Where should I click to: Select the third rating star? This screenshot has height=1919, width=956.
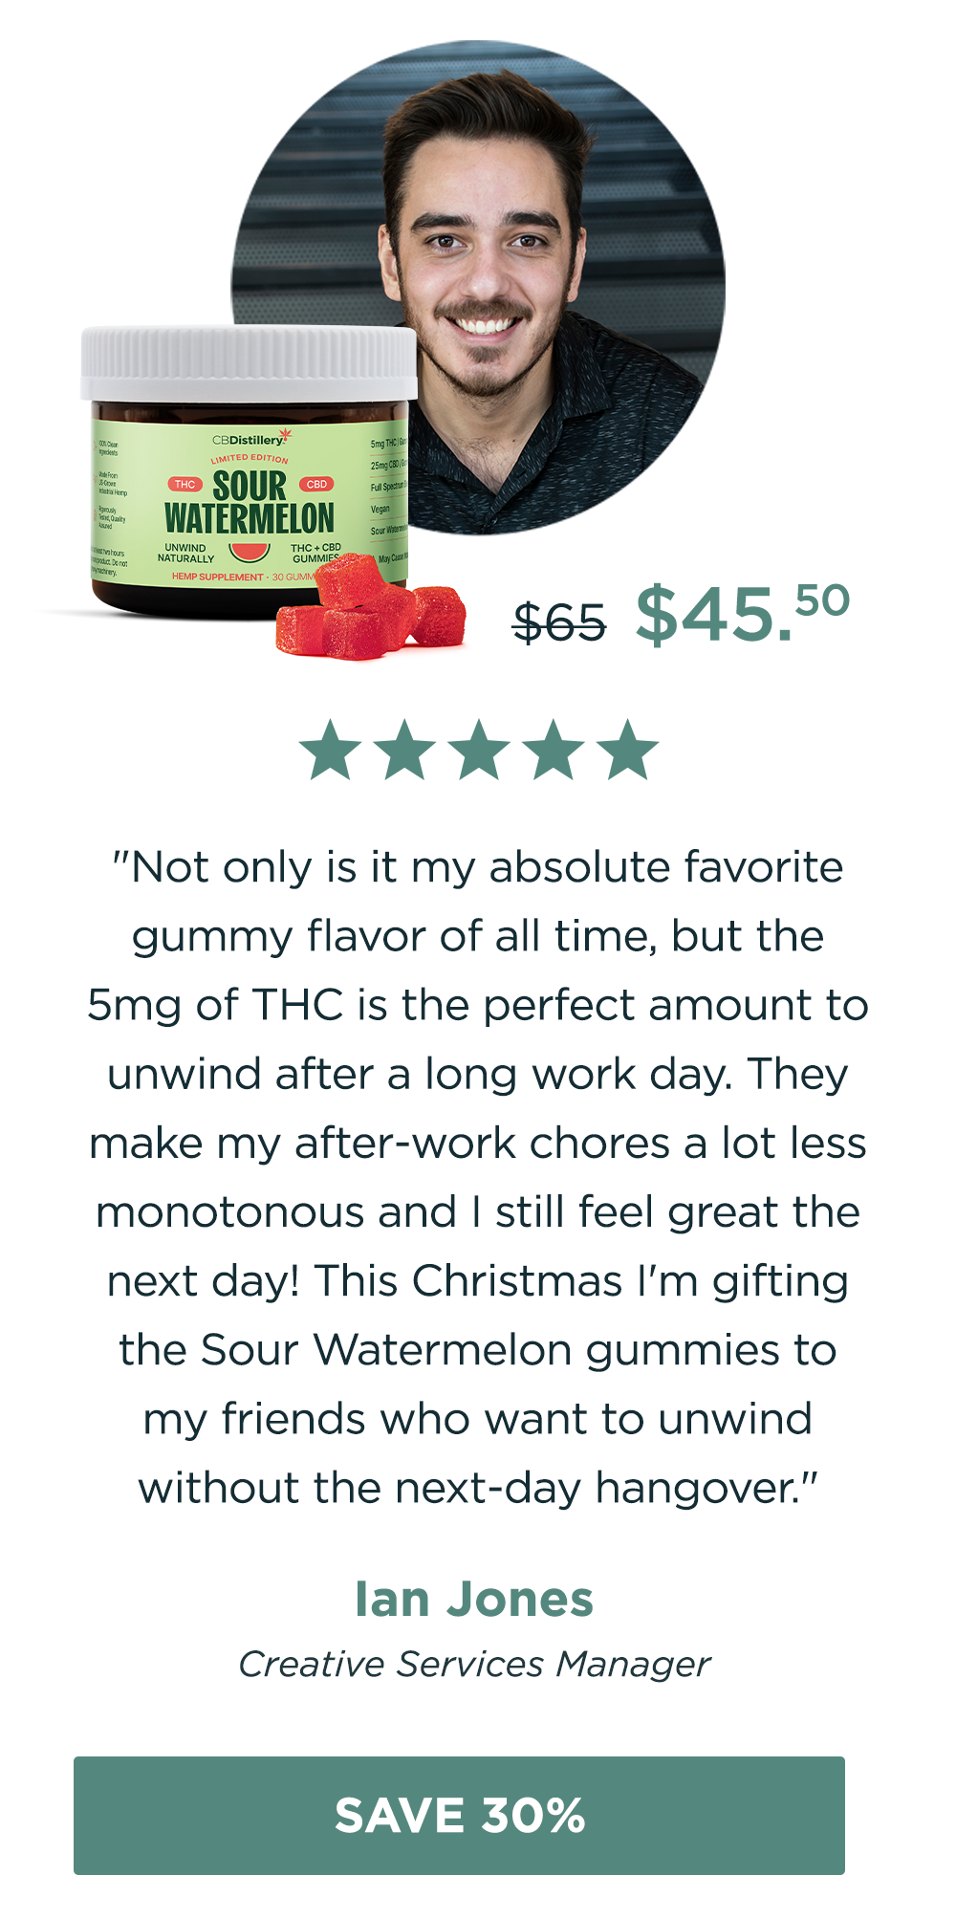[479, 751]
